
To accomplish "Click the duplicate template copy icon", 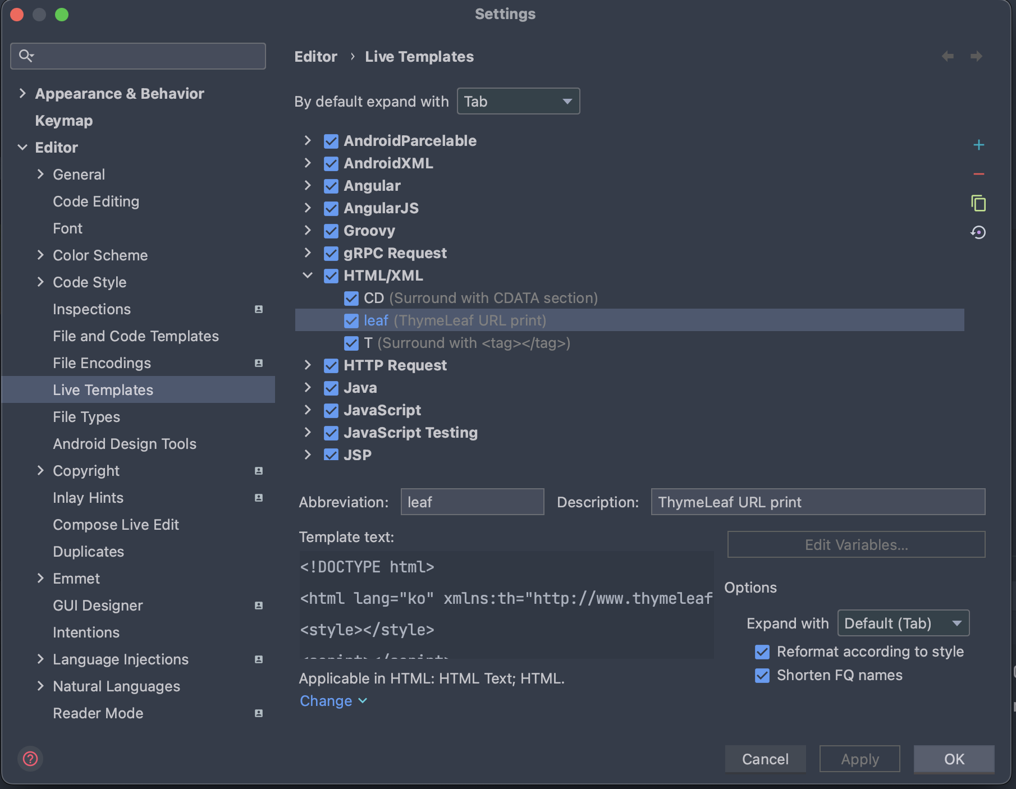I will (978, 203).
